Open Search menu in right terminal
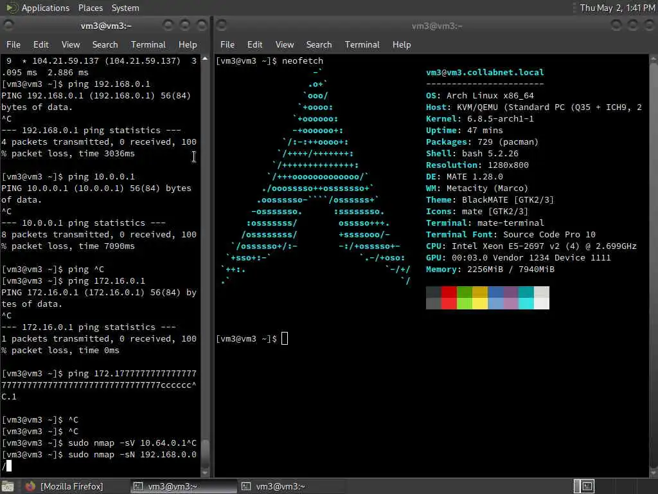 (x=319, y=44)
